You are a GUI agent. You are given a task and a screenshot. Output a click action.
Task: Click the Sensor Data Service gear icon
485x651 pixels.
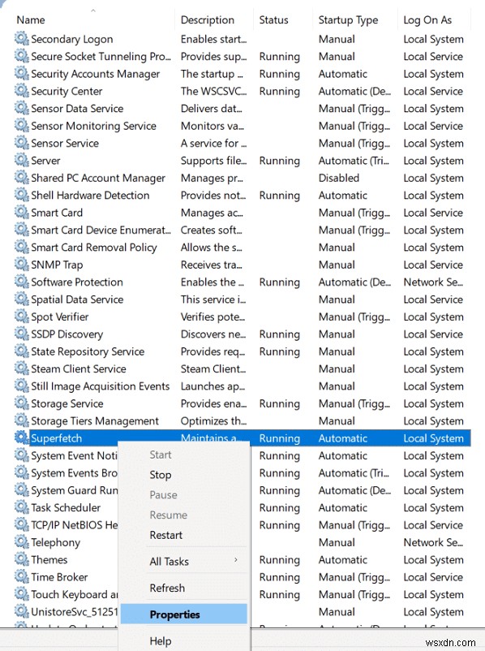[22, 108]
